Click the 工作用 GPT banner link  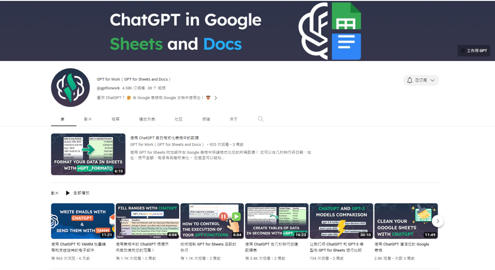[x=473, y=50]
